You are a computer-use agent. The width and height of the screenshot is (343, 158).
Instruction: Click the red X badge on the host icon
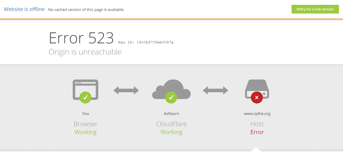click(257, 97)
